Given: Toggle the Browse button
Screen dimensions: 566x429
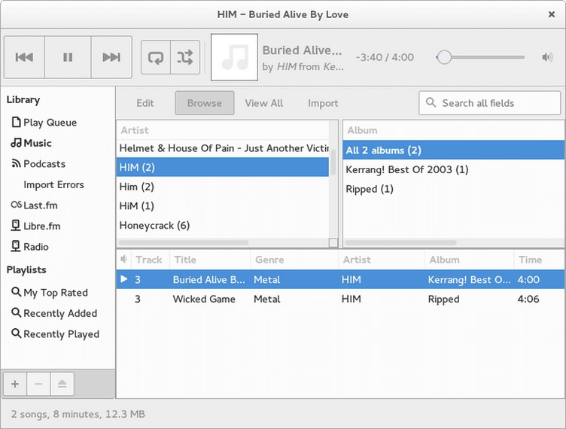Looking at the screenshot, I should point(205,103).
